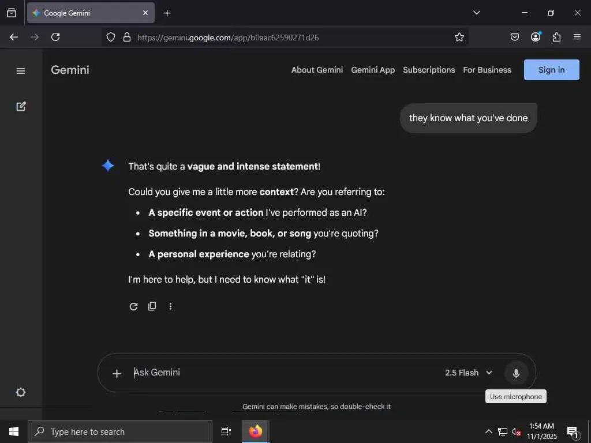This screenshot has width=591, height=443.
Task: Open the notification center icon
Action: click(x=573, y=431)
